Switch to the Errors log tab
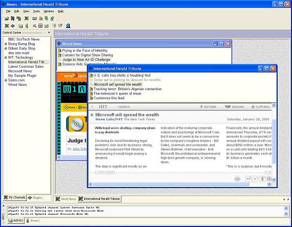 point(33,221)
